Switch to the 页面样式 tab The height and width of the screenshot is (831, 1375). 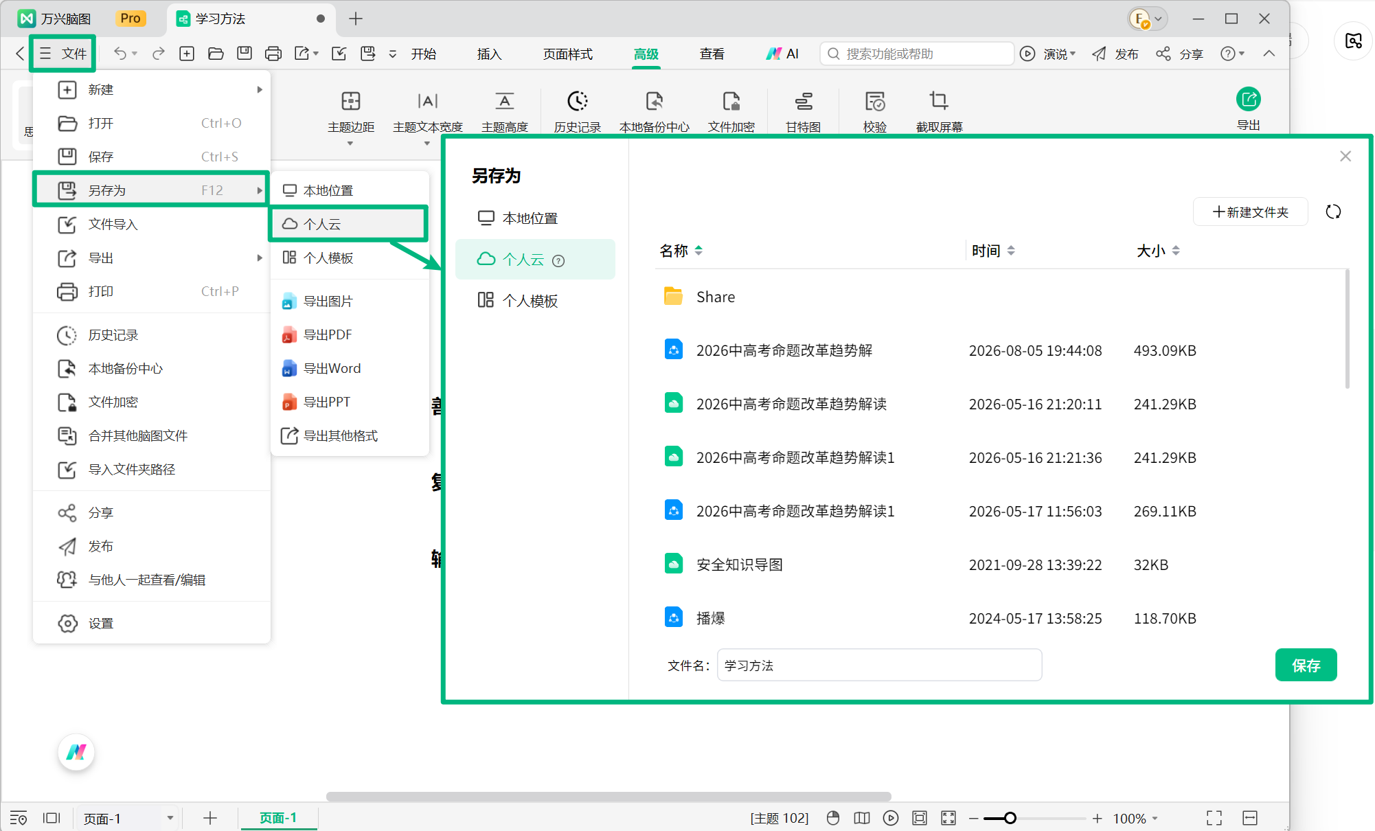click(568, 54)
